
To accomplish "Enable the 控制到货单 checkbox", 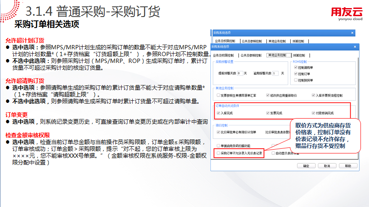I will [x=295, y=79].
